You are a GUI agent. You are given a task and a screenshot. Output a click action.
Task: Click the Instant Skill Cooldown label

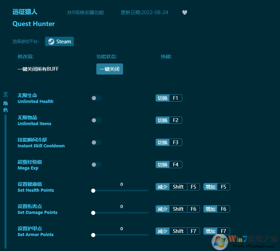point(41,146)
